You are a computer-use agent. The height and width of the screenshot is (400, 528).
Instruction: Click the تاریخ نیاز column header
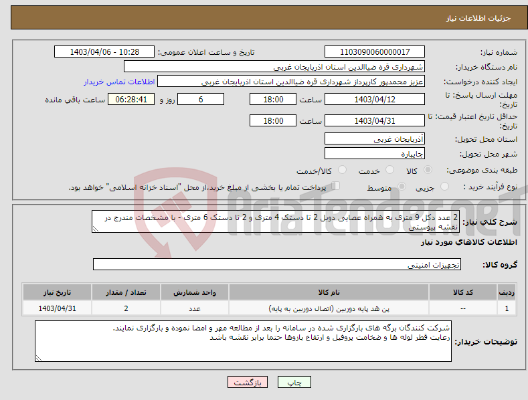click(57, 292)
